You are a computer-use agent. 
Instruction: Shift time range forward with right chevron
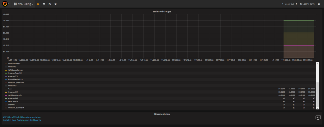(x=296, y=4)
